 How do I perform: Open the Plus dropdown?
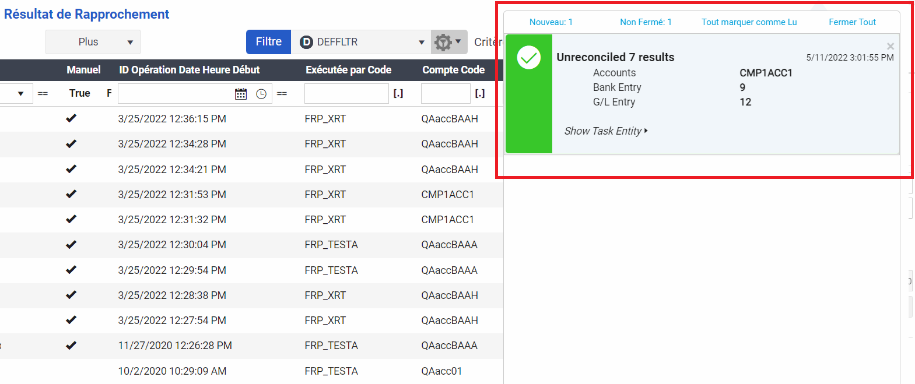93,42
